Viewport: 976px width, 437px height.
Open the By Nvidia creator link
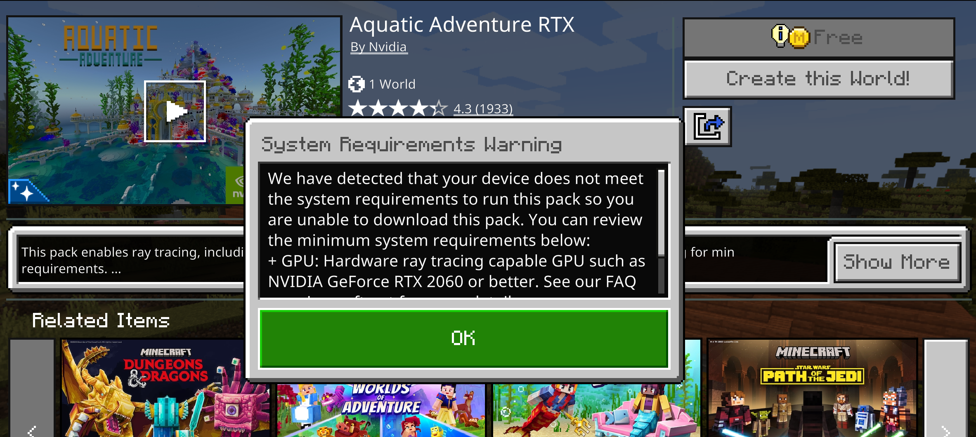(378, 47)
